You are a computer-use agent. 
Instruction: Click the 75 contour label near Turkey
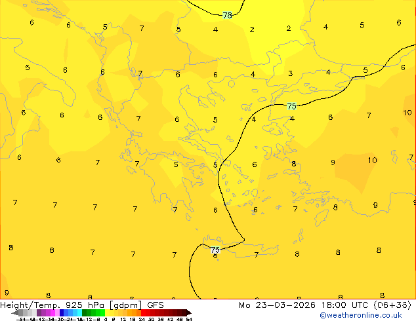pyautogui.click(x=291, y=107)
